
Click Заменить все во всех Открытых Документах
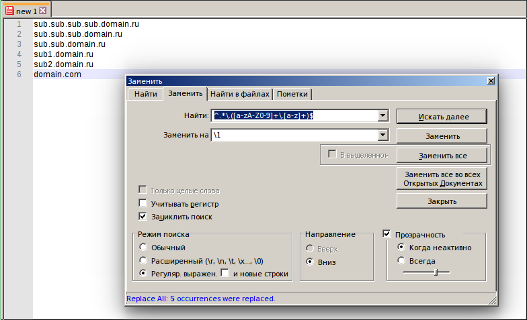pos(442,178)
